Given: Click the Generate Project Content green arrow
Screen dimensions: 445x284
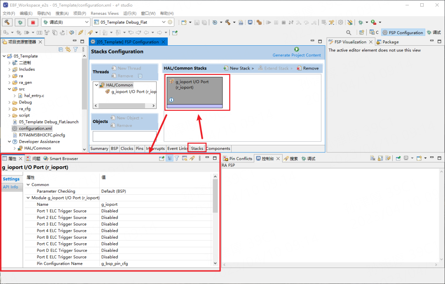Looking at the screenshot, I should pos(297,49).
